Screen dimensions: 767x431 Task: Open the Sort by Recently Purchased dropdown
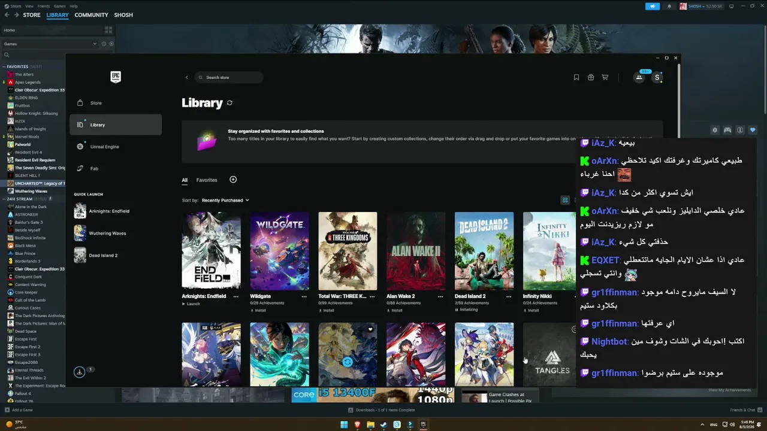[225, 200]
